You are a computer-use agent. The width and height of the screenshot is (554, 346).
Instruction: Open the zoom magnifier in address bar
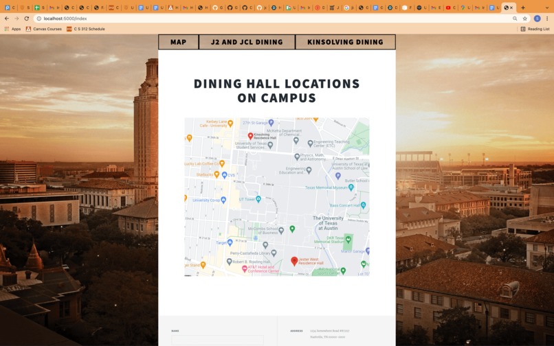pos(515,19)
